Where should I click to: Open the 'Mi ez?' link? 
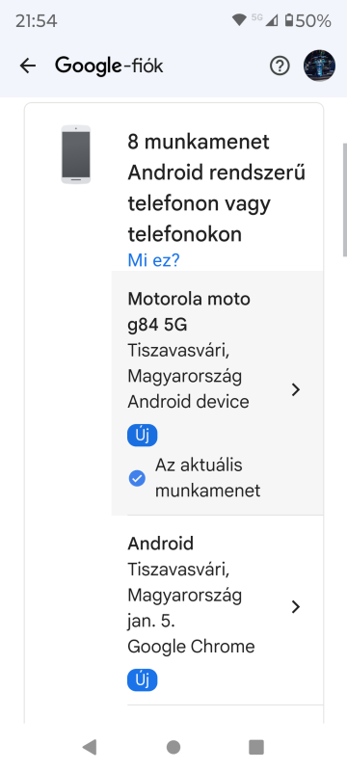[x=154, y=260]
